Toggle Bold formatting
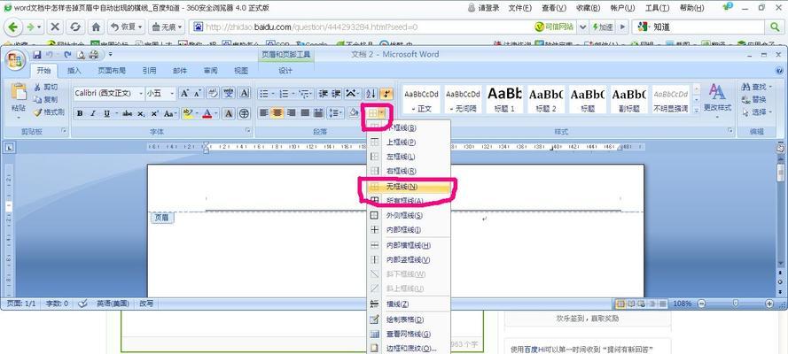This screenshot has width=788, height=354. pos(80,114)
